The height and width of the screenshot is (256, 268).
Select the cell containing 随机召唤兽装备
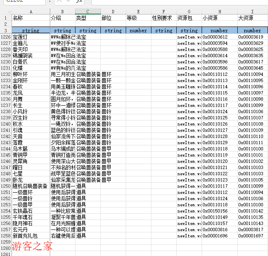pyautogui.click(x=31, y=186)
